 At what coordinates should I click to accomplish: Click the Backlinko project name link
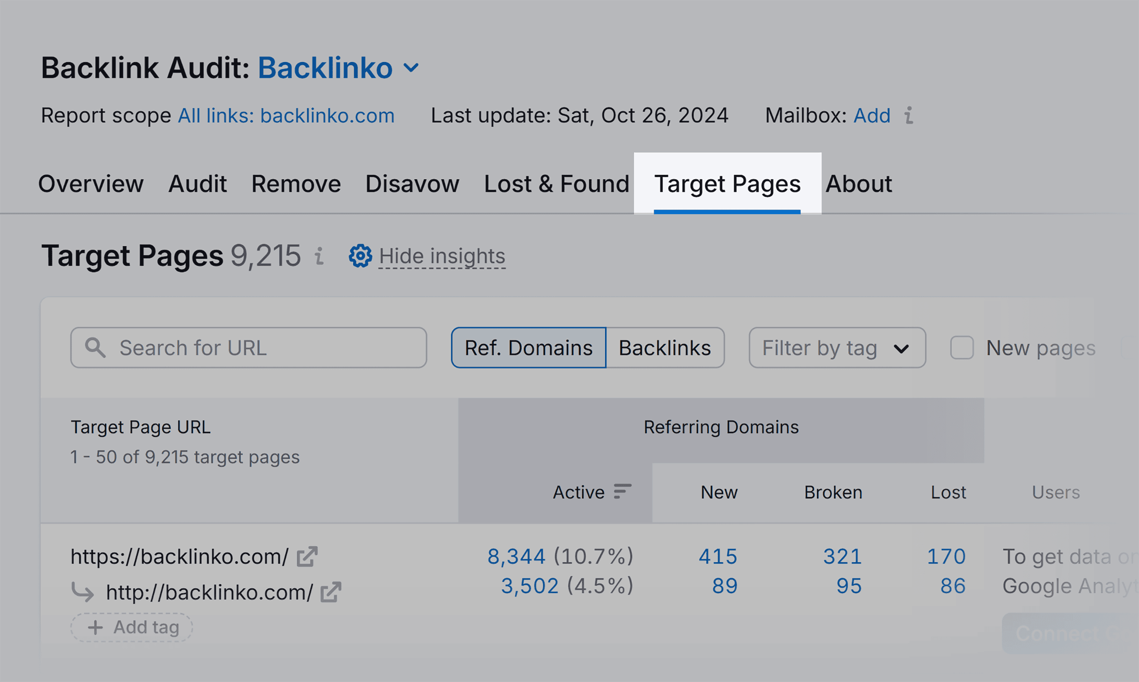click(325, 68)
